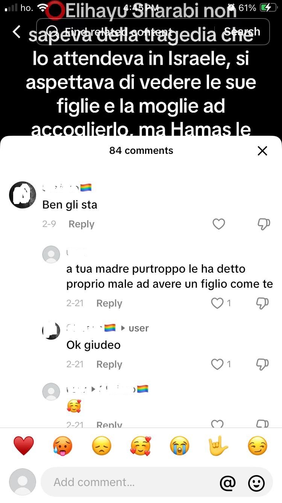Insert the hot sweating face emoji
The width and height of the screenshot is (282, 503).
coord(62,446)
